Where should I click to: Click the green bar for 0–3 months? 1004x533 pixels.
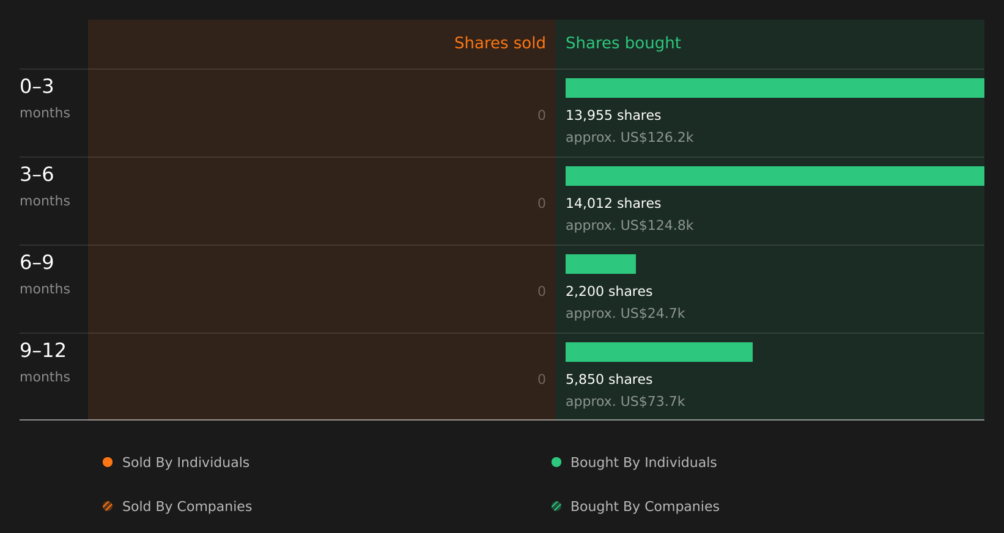pos(775,88)
